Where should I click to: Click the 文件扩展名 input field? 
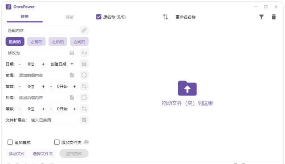(x=53, y=120)
